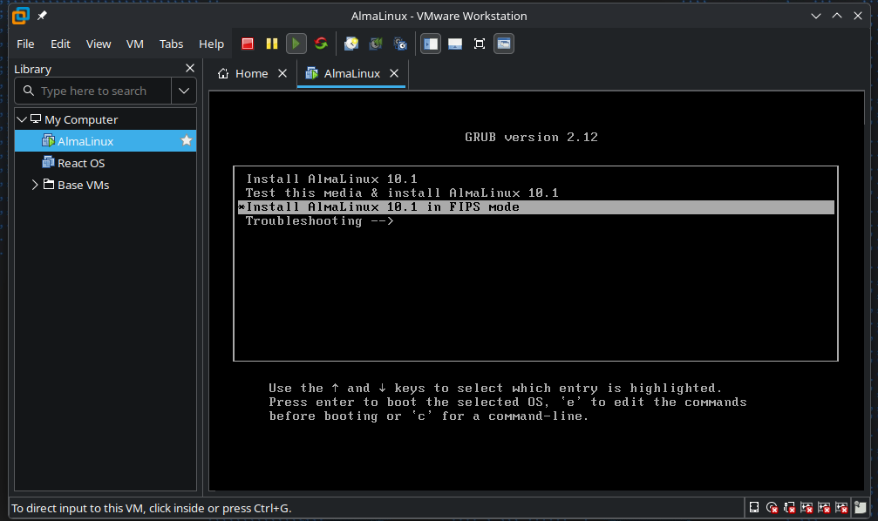878x521 pixels.
Task: Open the VM menu
Action: pyautogui.click(x=134, y=44)
